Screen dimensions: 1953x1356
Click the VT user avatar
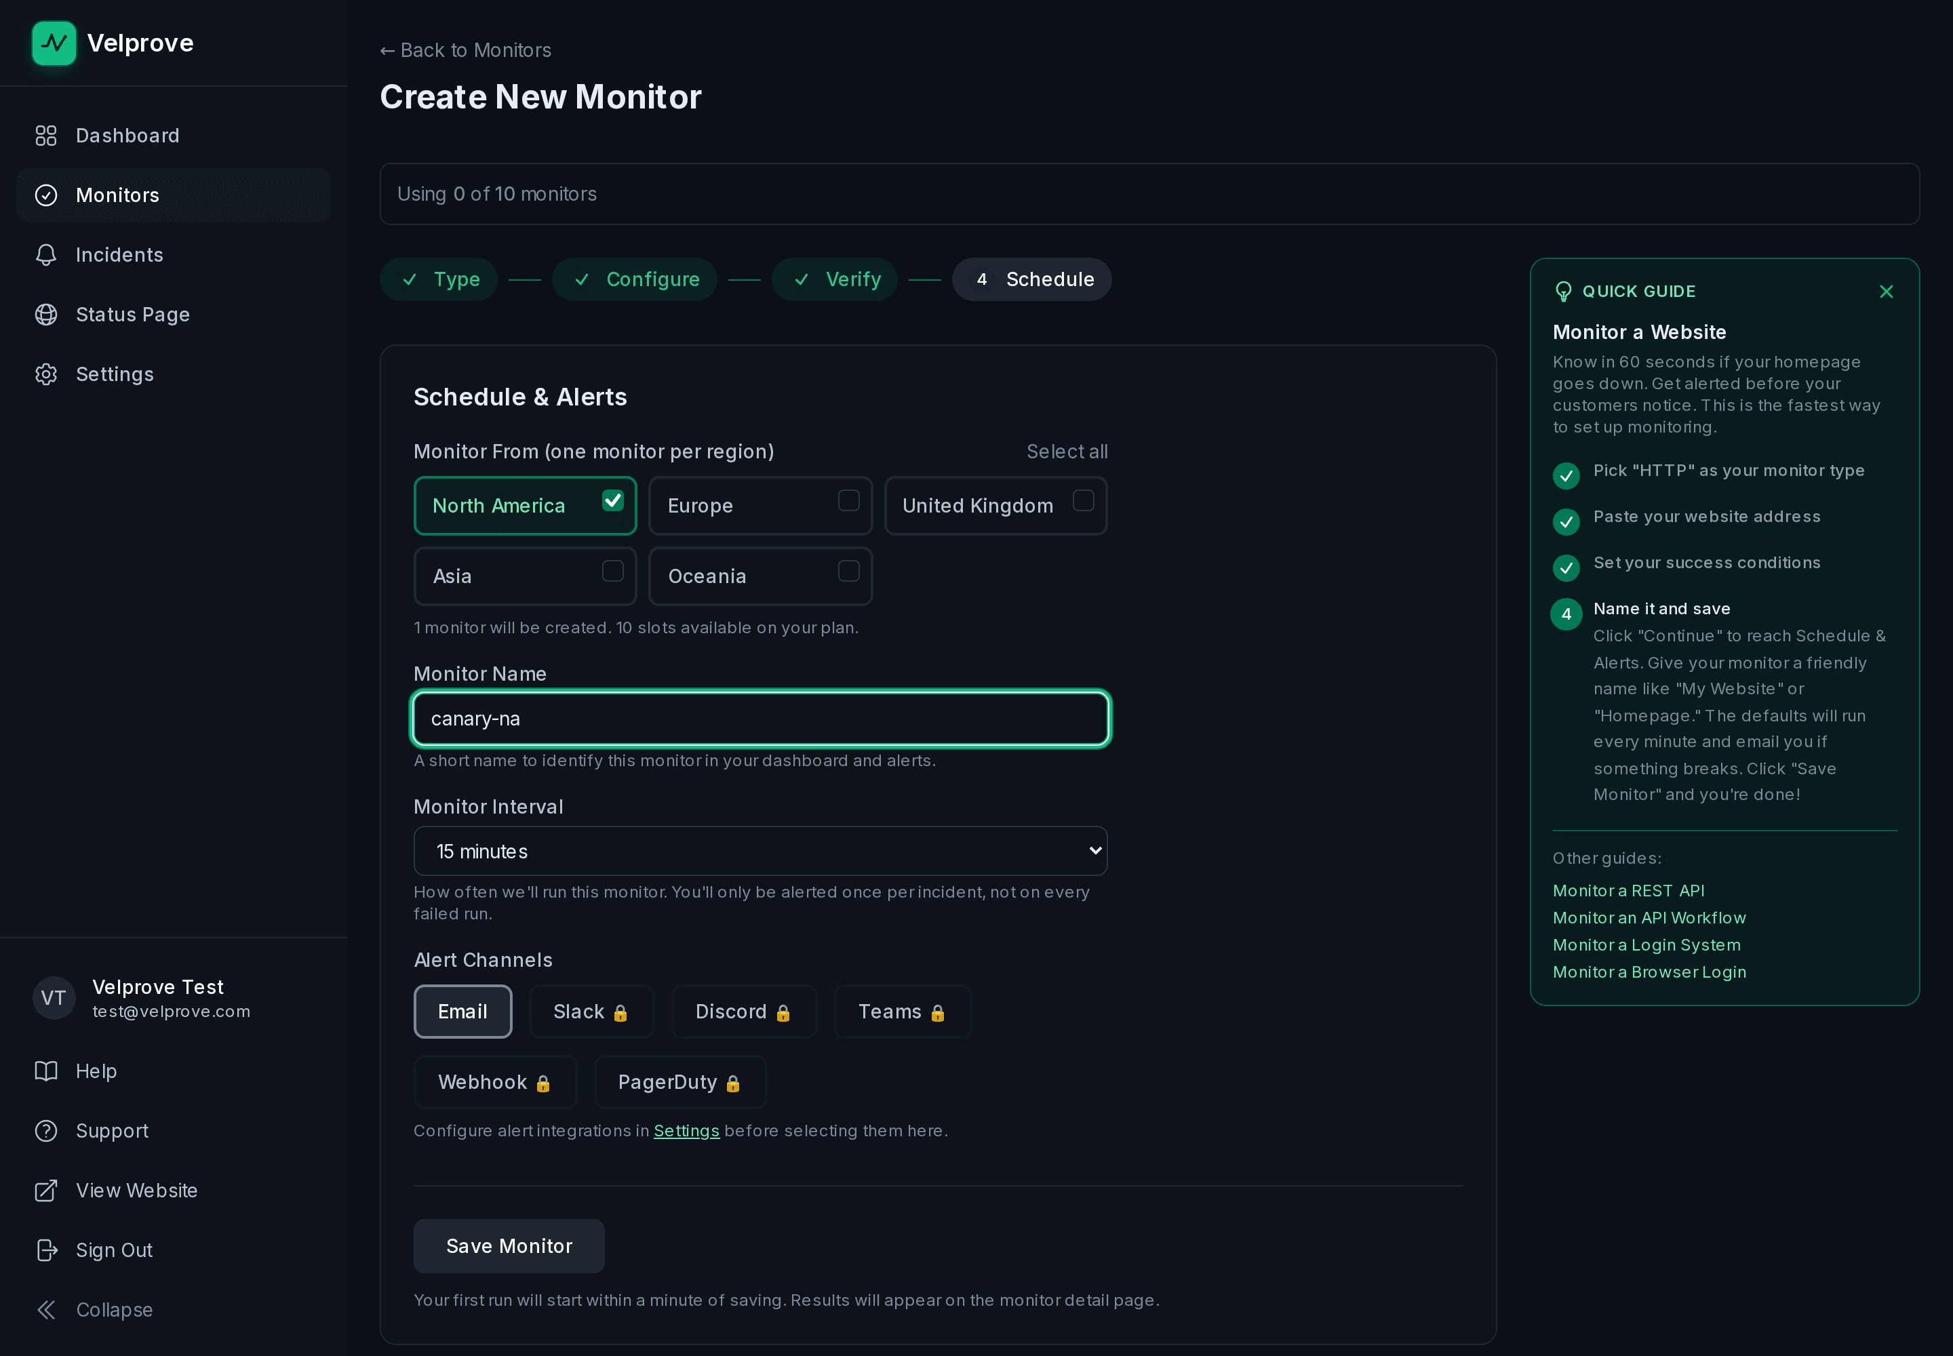click(54, 997)
